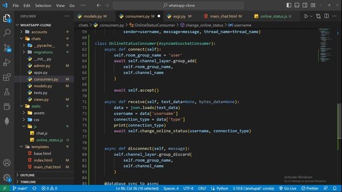
Task: Open editor More Actions ellipsis
Action: 335,16
